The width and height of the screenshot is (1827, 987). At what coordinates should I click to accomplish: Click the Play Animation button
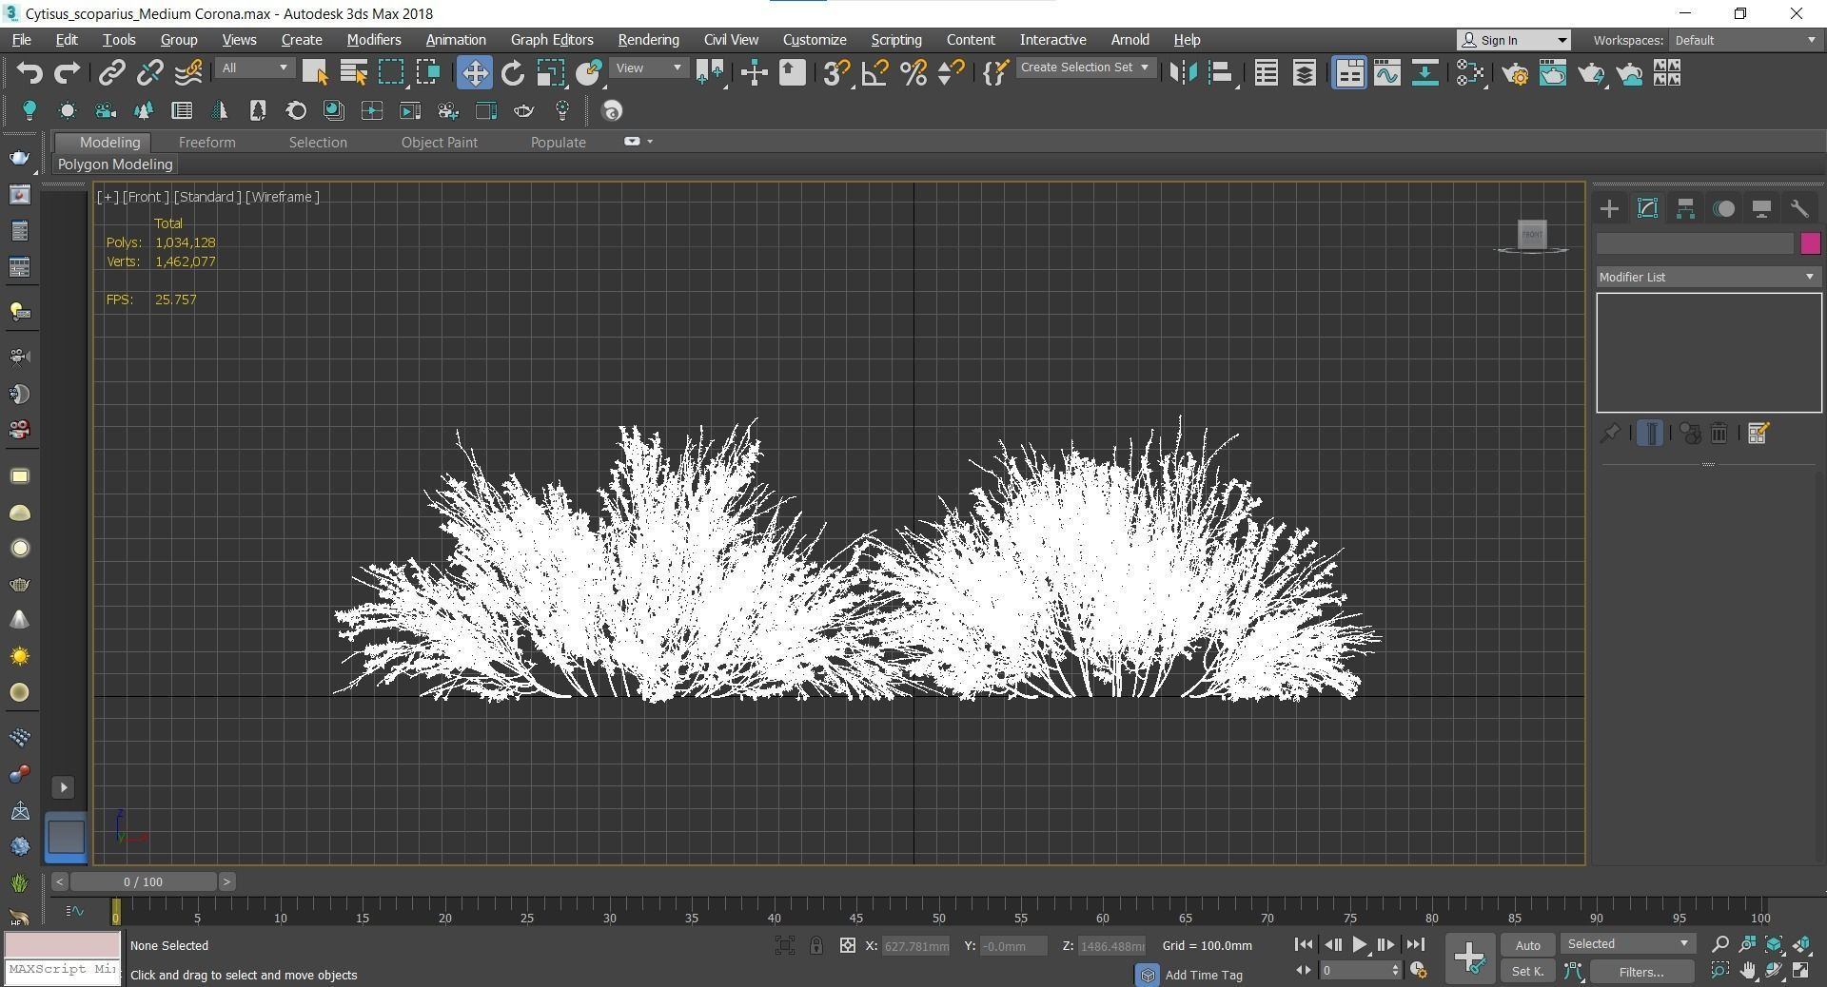click(1360, 944)
